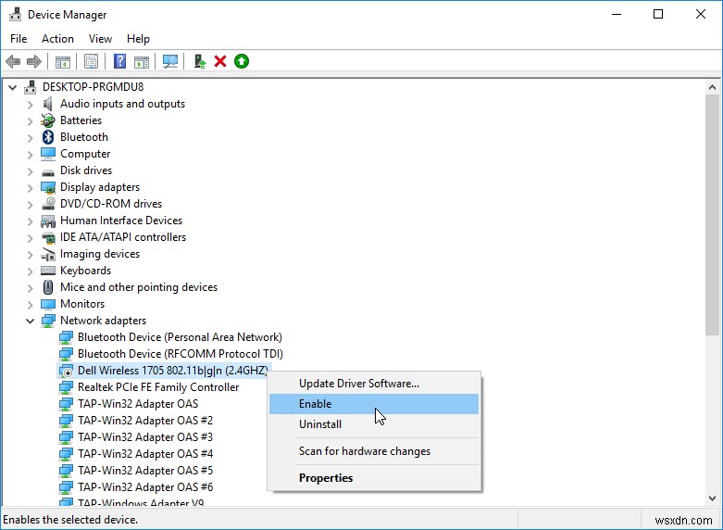Image resolution: width=723 pixels, height=530 pixels.
Task: Expand the Bluetooth chevron
Action: coord(30,137)
